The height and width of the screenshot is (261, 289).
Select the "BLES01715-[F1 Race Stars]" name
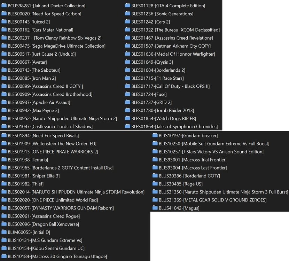[158, 78]
